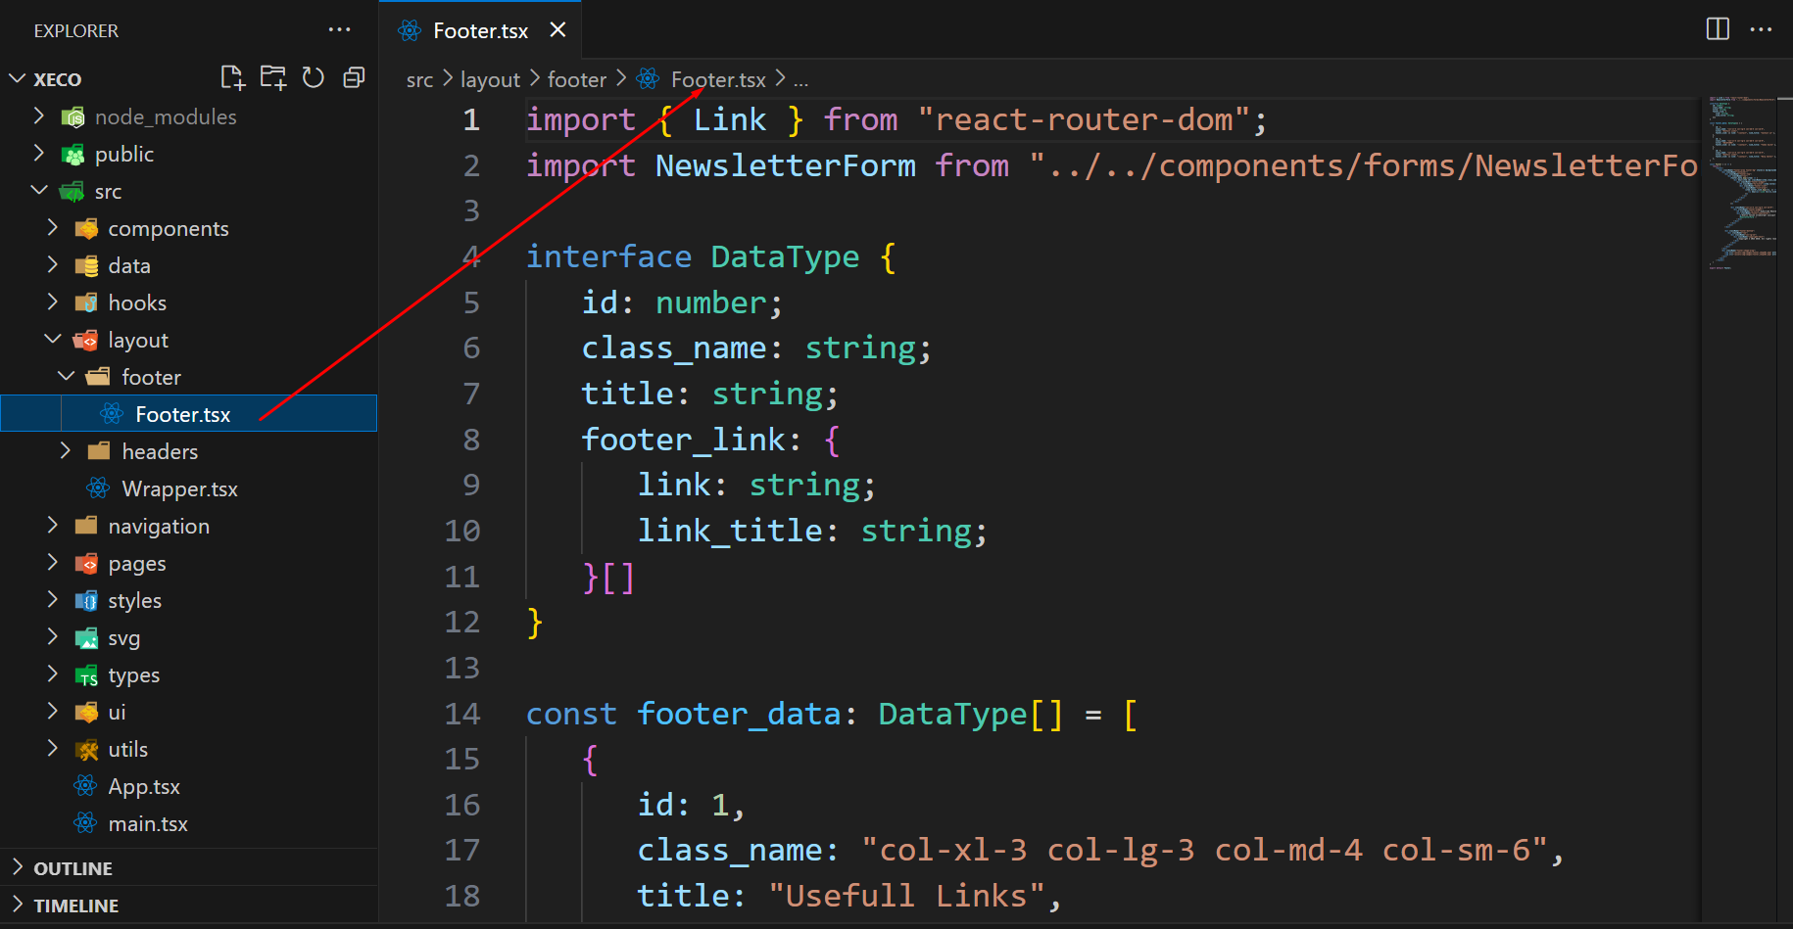
Task: Click 'layout' in the breadcrumb path
Action: [x=490, y=80]
